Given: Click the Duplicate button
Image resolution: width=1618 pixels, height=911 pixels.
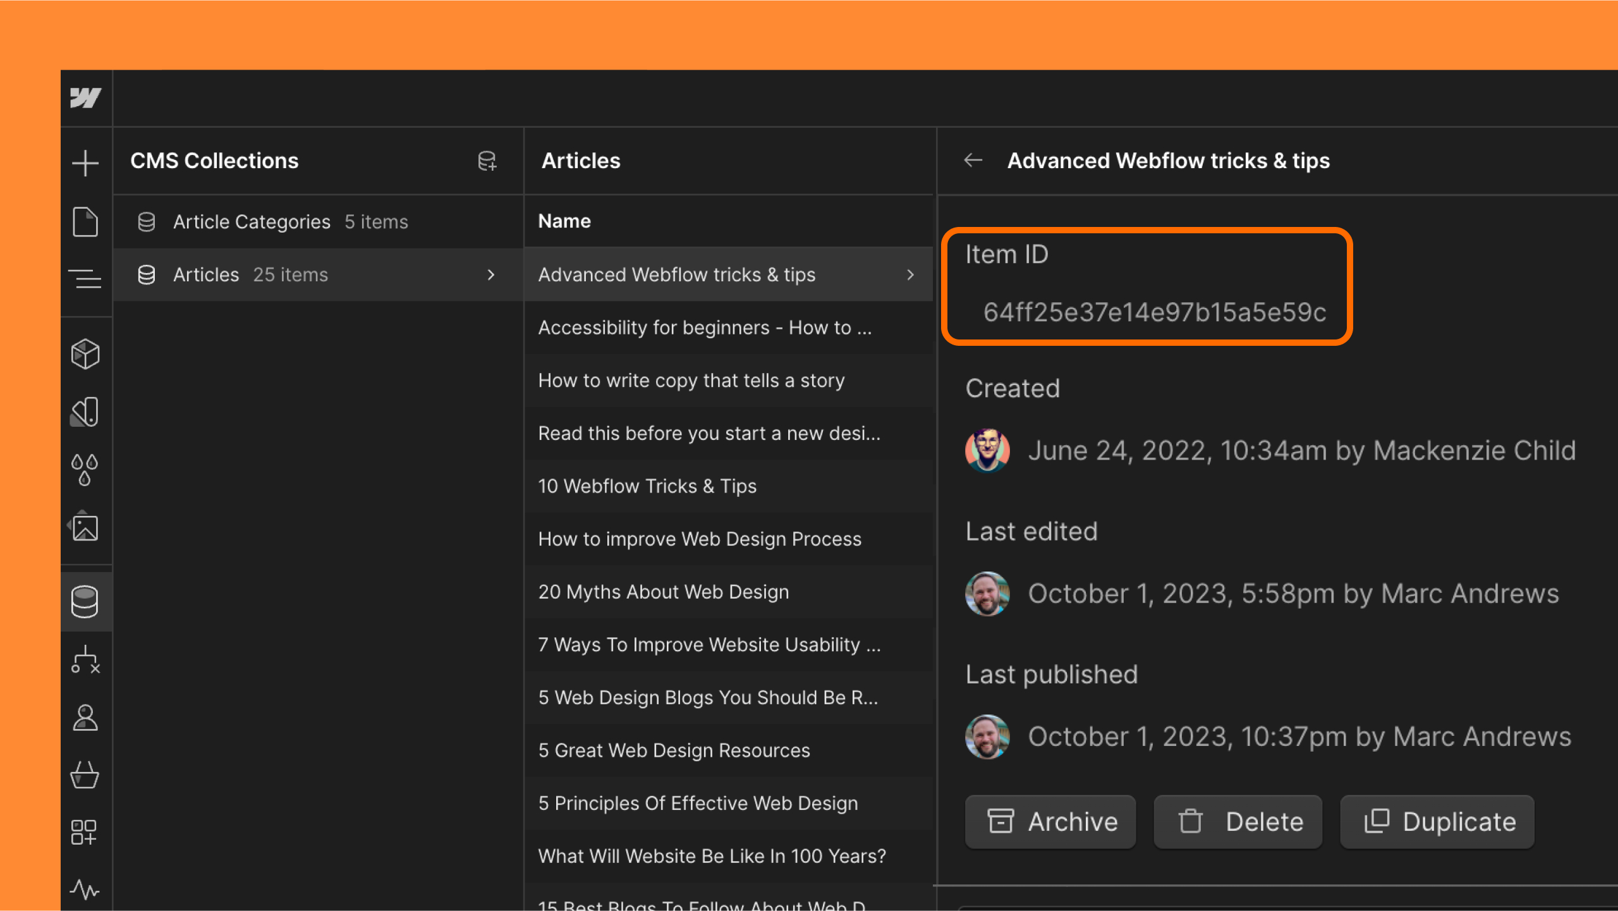Looking at the screenshot, I should tap(1437, 821).
